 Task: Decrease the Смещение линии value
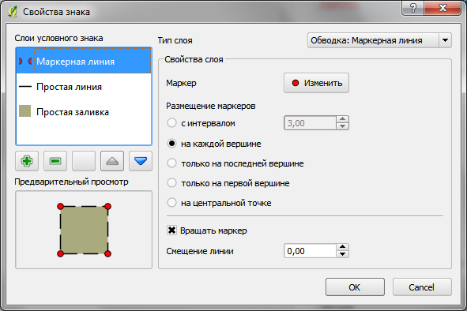click(x=342, y=254)
